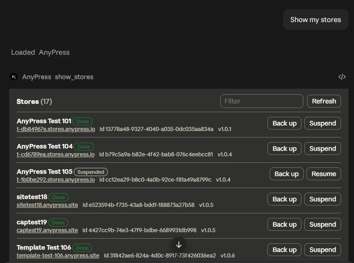This screenshot has width=354, height=263.
Task: Open t-cd6789ea.stores.anypress.io link
Action: coord(55,154)
